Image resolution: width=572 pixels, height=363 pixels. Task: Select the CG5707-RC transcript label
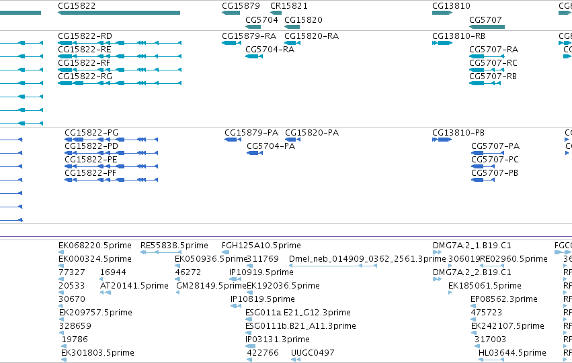(493, 62)
